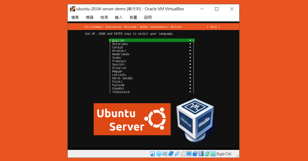Expand the arrow next to Ελληνικά
This screenshot has height=161, width=308.
coord(190,68)
